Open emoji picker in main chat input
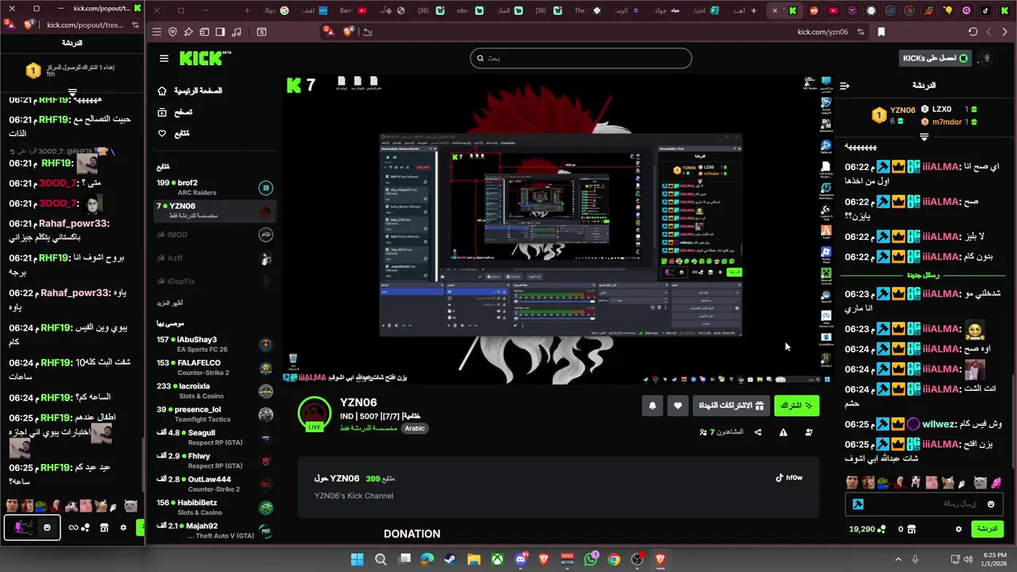Screen dimensions: 1017x572 991,504
